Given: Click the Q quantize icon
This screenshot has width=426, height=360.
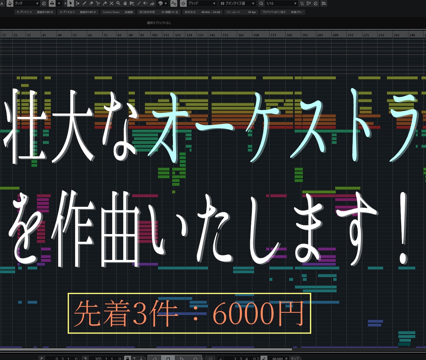Looking at the screenshot, I should point(261,3).
